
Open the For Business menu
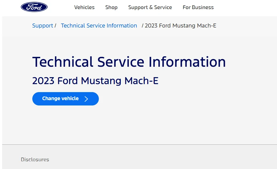tap(198, 7)
